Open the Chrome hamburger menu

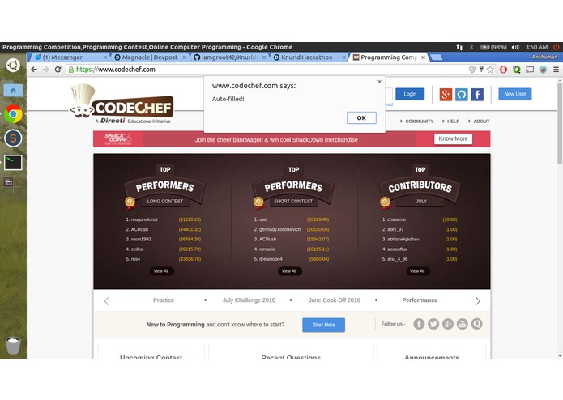coord(556,70)
